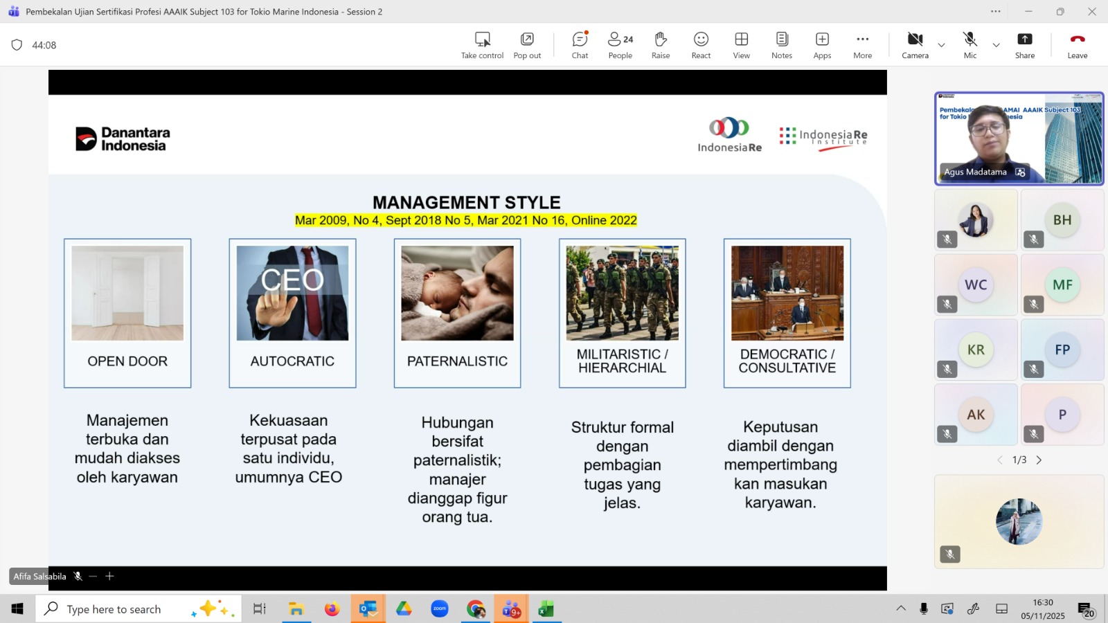The width and height of the screenshot is (1108, 623).
Task: Open the Chat panel
Action: click(580, 45)
